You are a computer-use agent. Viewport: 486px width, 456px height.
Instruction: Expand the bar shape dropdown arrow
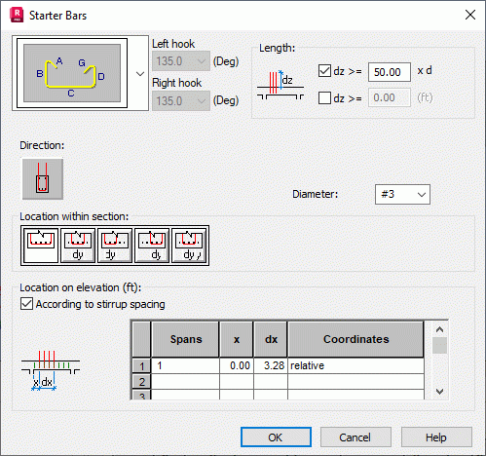pyautogui.click(x=140, y=74)
